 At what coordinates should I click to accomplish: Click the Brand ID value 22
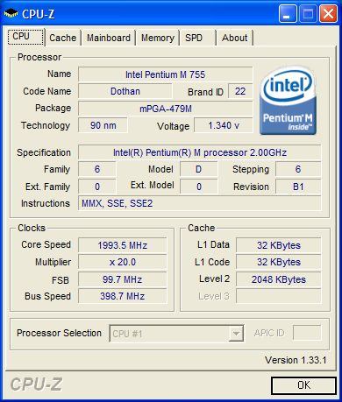pos(240,91)
